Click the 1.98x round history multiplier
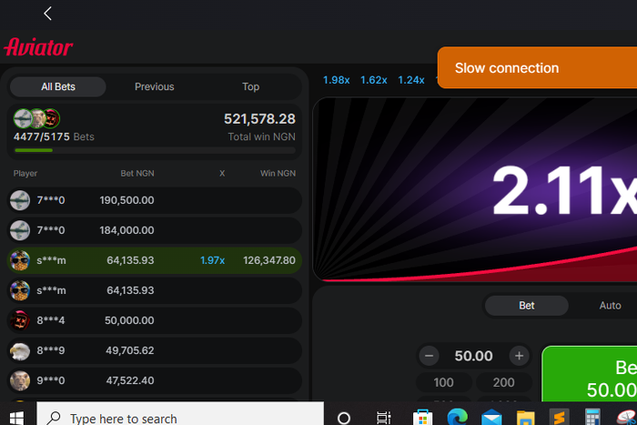The height and width of the screenshot is (425, 637). tap(336, 80)
